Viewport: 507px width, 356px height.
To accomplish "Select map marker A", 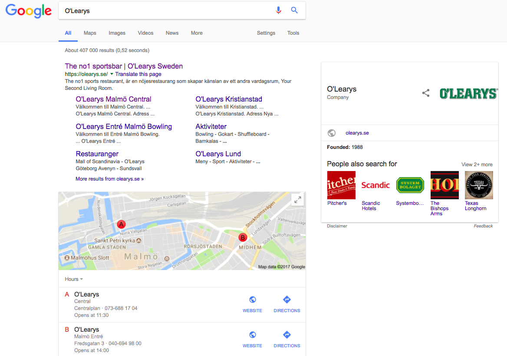I will 121,224.
